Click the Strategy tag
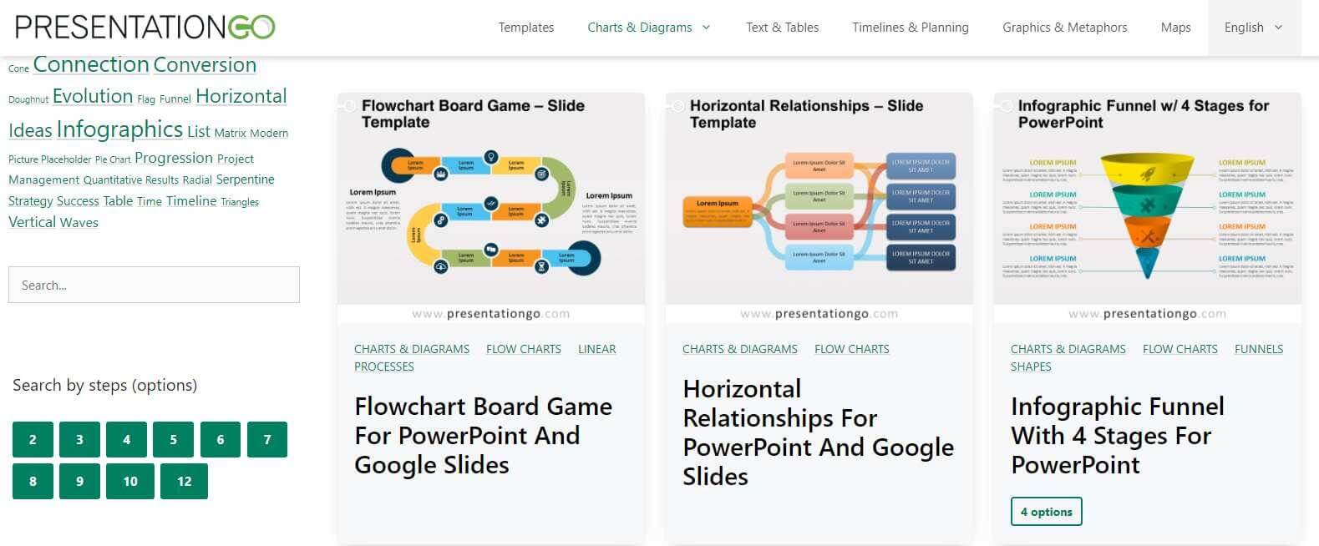This screenshot has height=546, width=1319. [x=30, y=200]
